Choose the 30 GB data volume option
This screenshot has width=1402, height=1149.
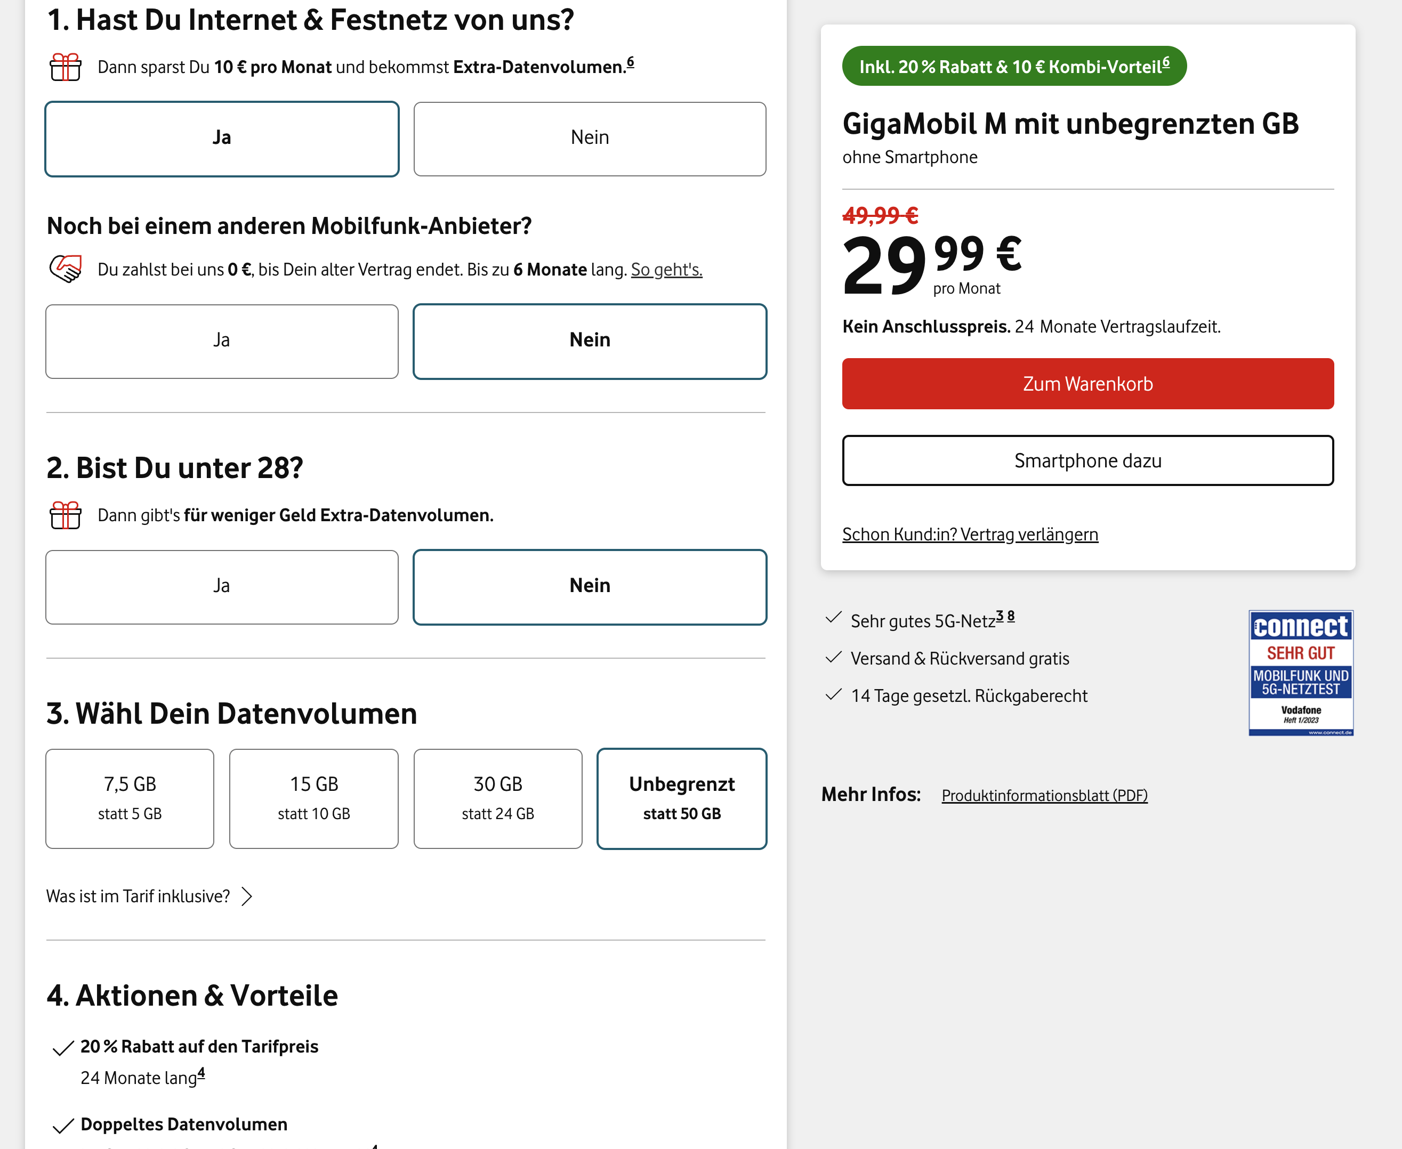click(x=498, y=798)
